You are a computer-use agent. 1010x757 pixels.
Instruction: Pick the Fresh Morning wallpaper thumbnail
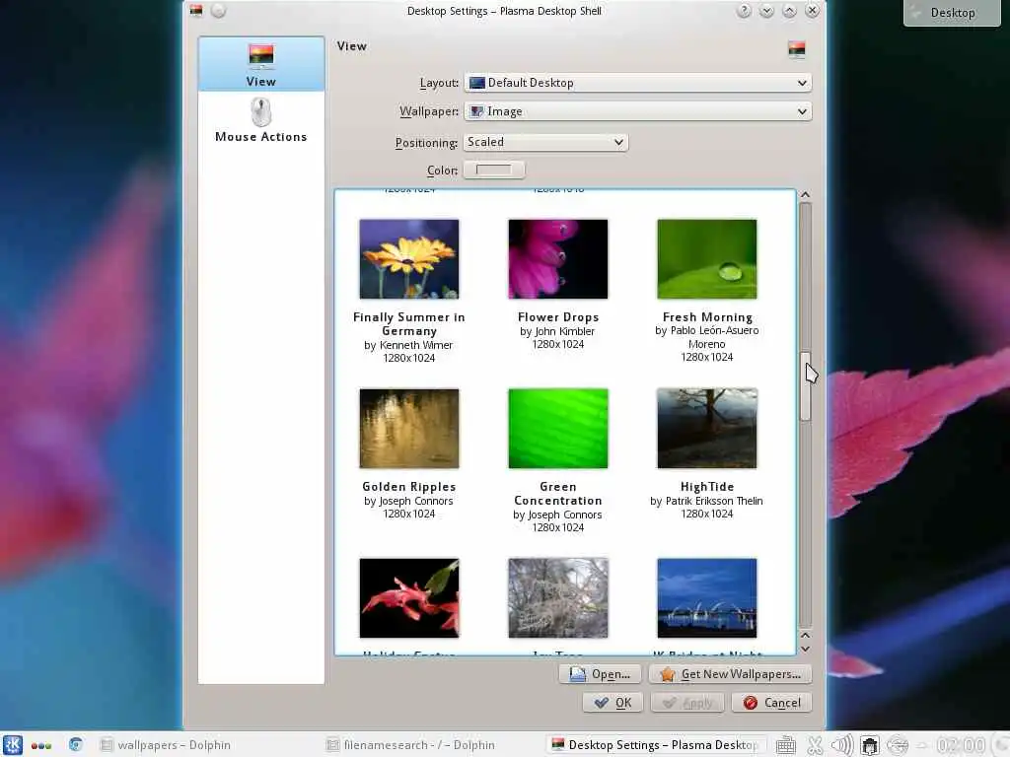tap(706, 259)
